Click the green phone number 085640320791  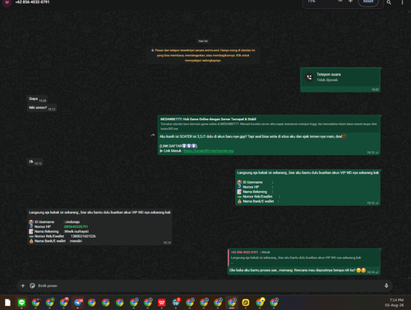point(76,226)
